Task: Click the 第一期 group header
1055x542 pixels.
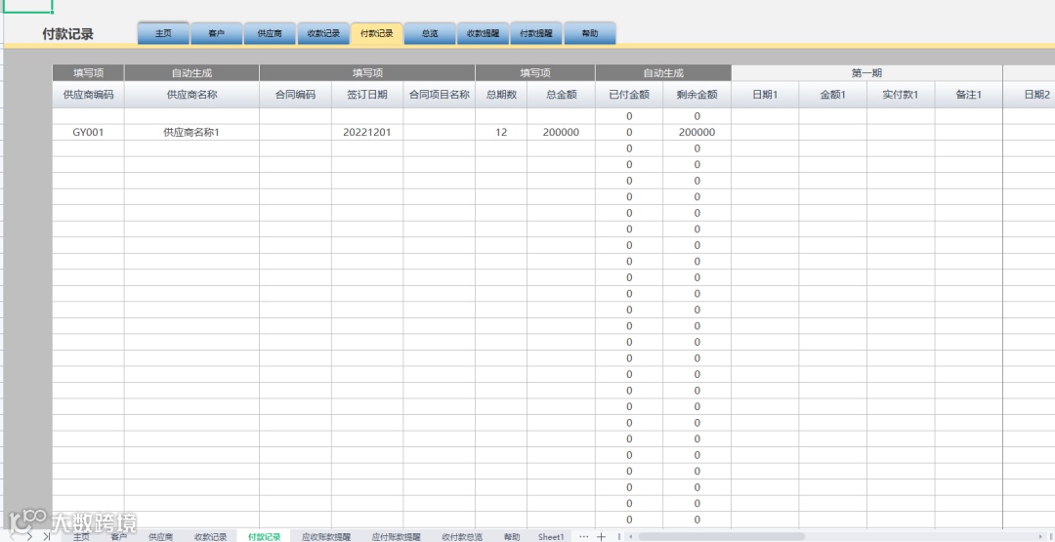Action: point(867,72)
